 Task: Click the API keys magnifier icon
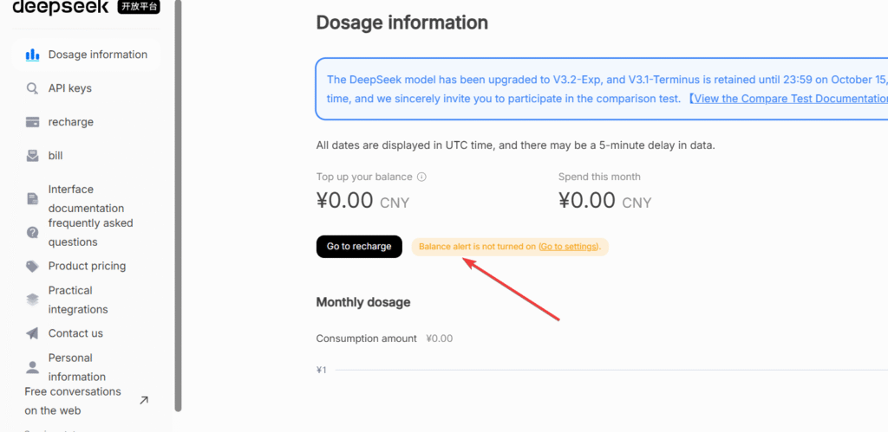pyautogui.click(x=33, y=88)
